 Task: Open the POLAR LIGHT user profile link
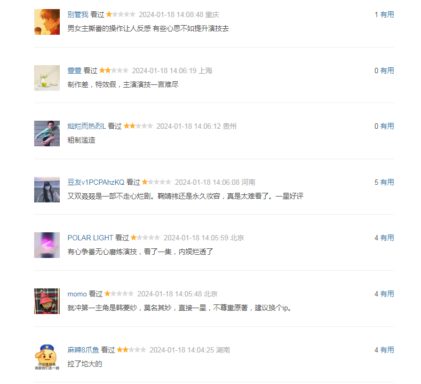[x=90, y=238]
